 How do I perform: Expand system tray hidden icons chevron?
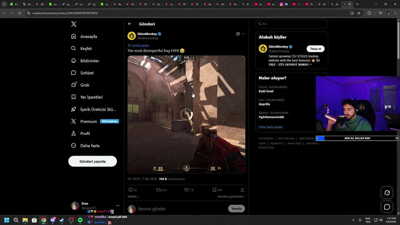coord(353,220)
